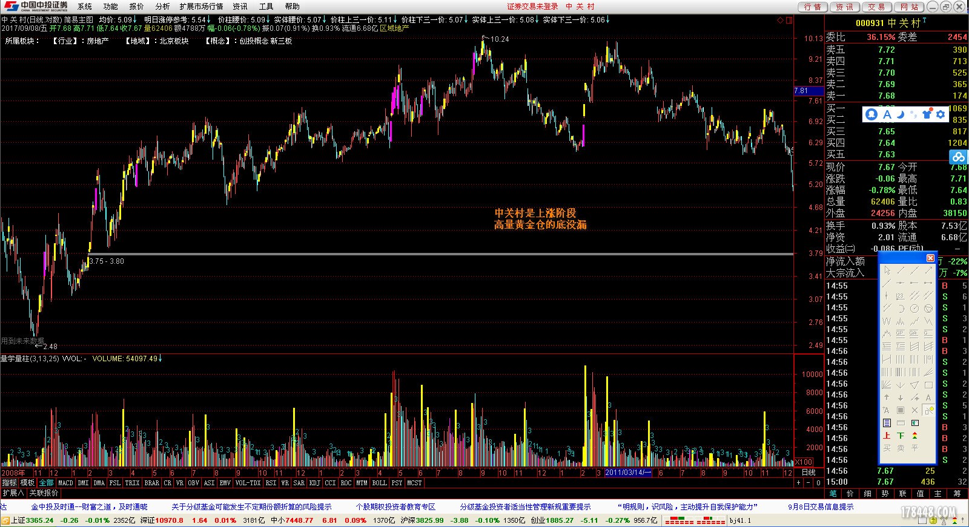
Task: Select the circle drawing tool
Action: [914, 309]
